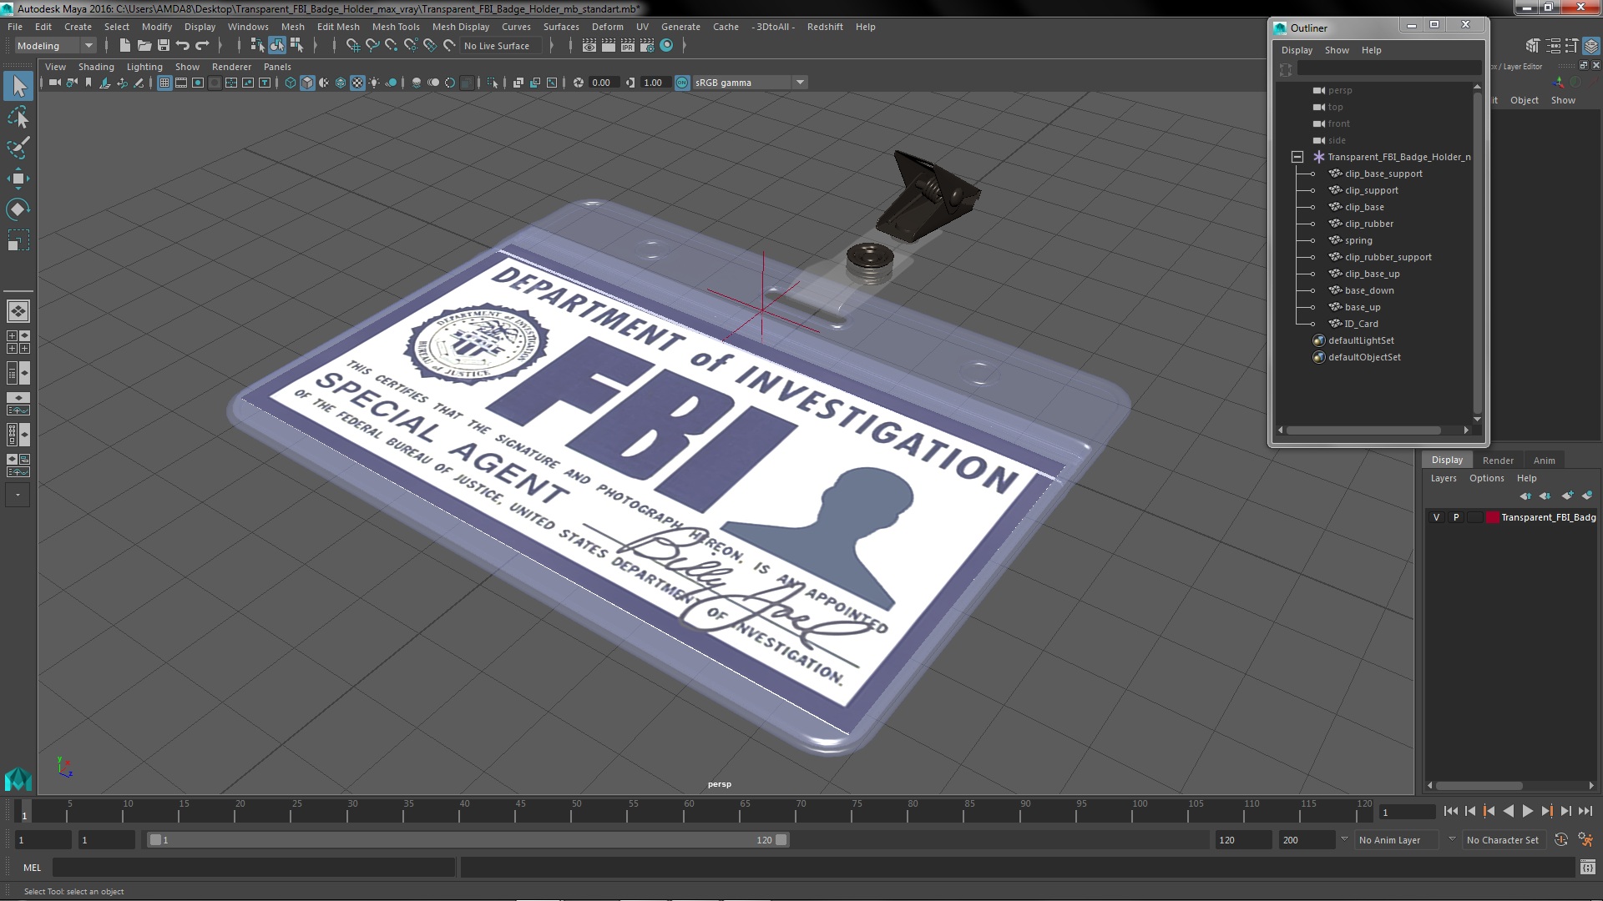Toggle Snap to grids icon
Image resolution: width=1603 pixels, height=901 pixels.
(353, 46)
